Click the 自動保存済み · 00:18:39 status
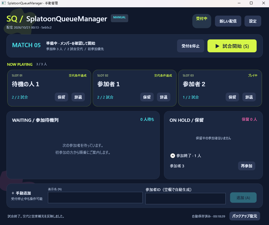This screenshot has width=269, height=225. [208, 216]
